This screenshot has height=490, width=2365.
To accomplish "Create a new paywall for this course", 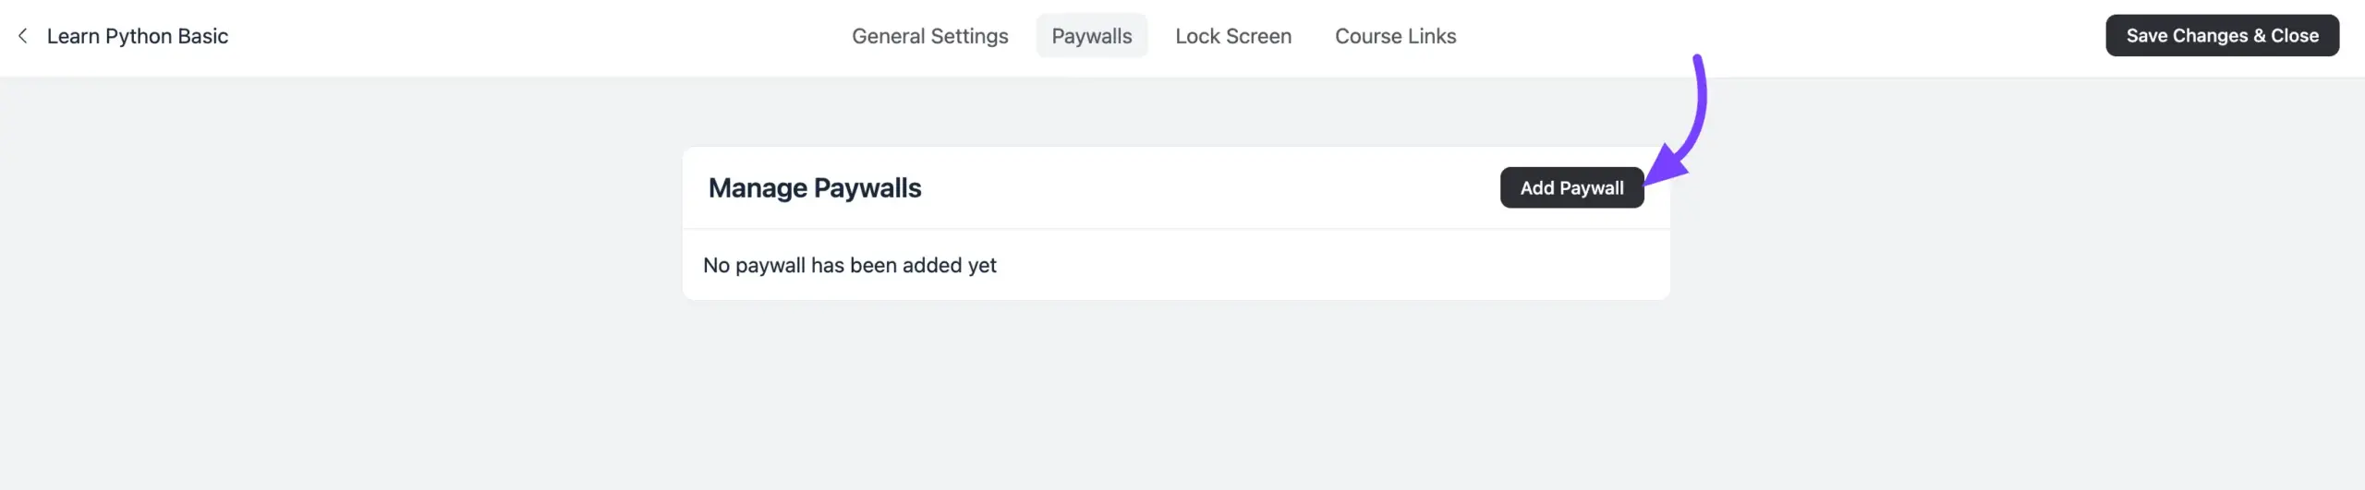I will [x=1571, y=188].
